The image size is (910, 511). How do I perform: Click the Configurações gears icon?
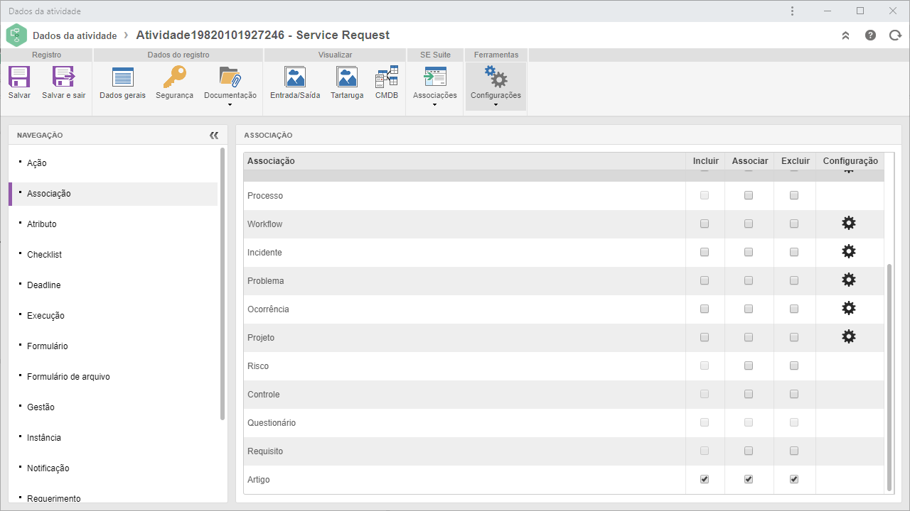[x=496, y=77]
